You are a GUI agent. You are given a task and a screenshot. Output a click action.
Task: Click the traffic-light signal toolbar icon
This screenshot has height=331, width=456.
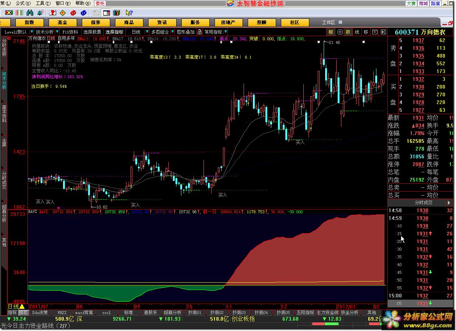click(x=9, y=13)
